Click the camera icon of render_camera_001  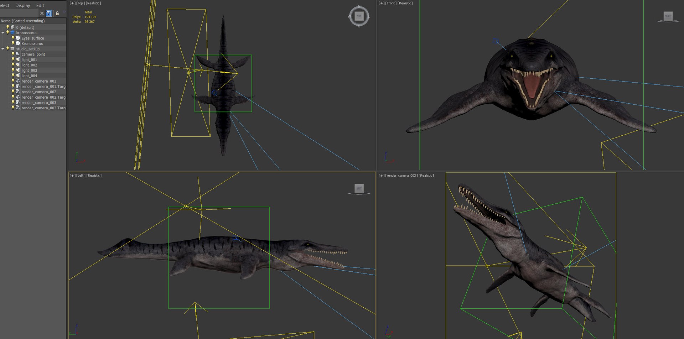(x=17, y=81)
